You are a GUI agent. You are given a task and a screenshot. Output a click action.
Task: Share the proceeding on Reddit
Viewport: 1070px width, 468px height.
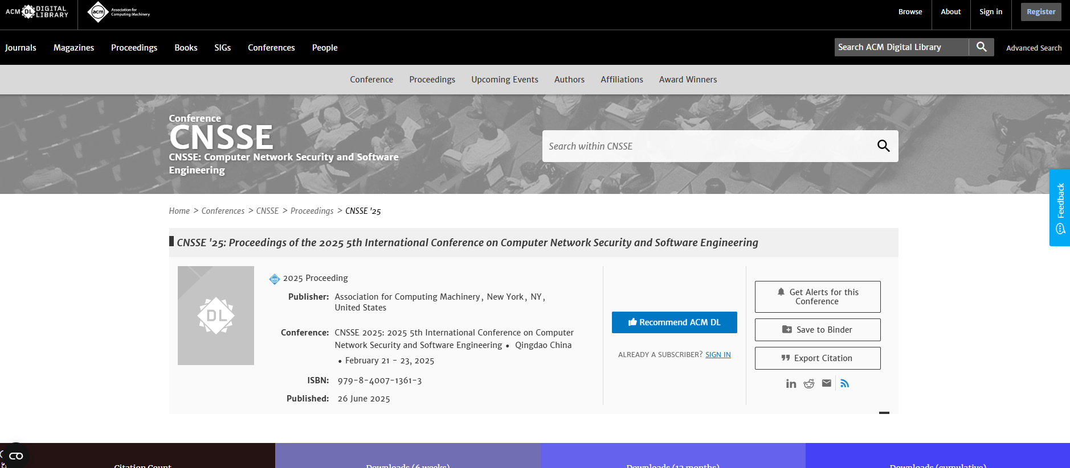809,384
